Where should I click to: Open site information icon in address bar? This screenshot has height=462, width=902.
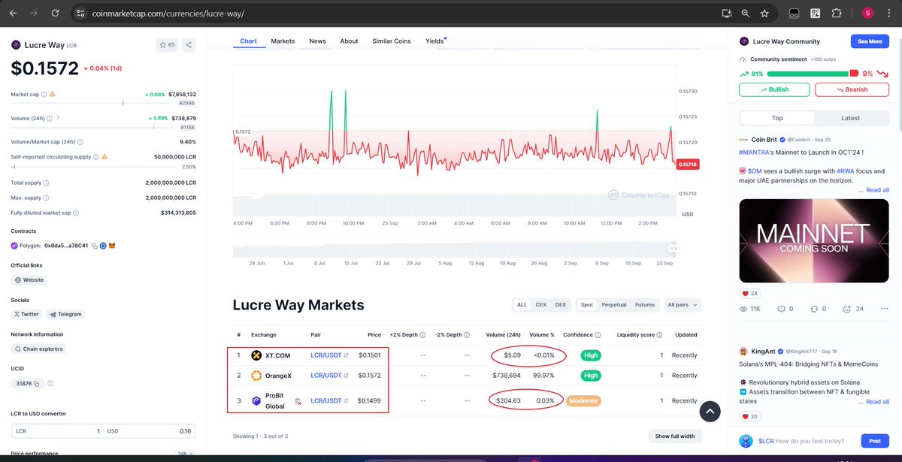click(81, 14)
